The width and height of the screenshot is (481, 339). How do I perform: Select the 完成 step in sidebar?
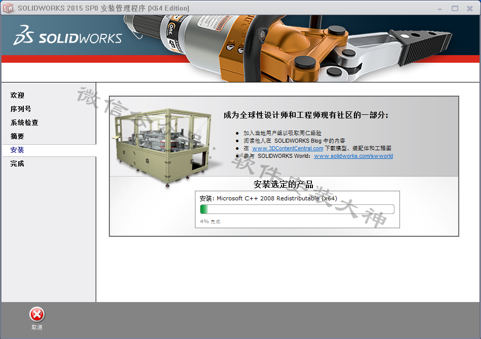[x=17, y=163]
